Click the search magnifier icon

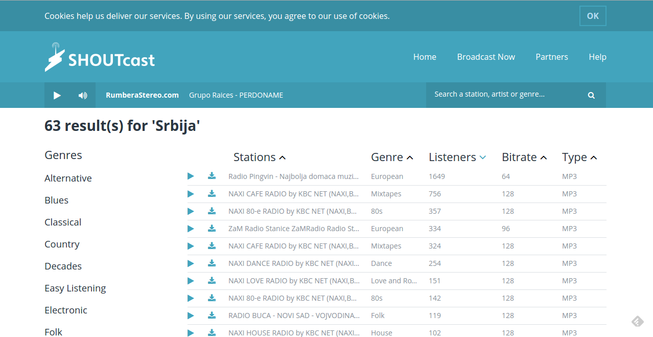click(591, 95)
